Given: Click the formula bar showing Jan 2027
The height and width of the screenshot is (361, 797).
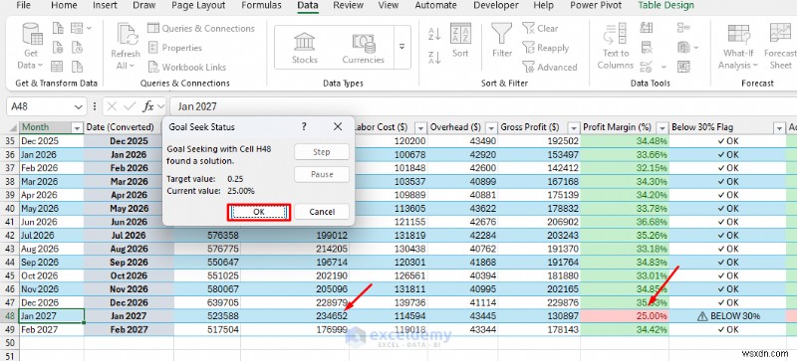Looking at the screenshot, I should pyautogui.click(x=483, y=106).
